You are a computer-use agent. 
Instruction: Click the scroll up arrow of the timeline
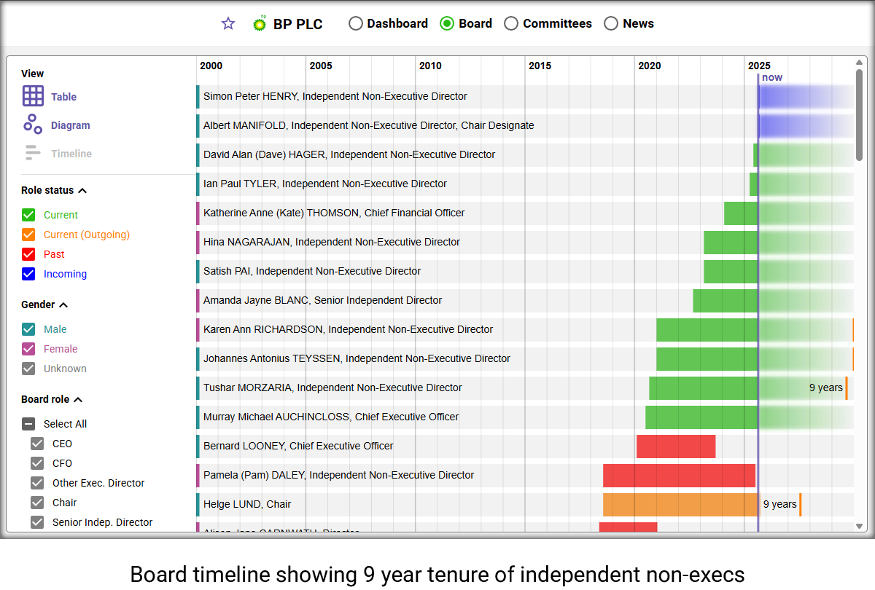[859, 63]
